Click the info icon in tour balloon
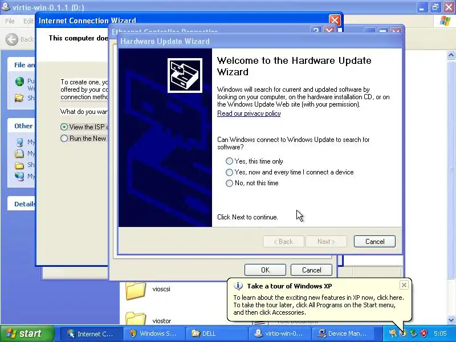This screenshot has height=342, width=456. coord(238,286)
